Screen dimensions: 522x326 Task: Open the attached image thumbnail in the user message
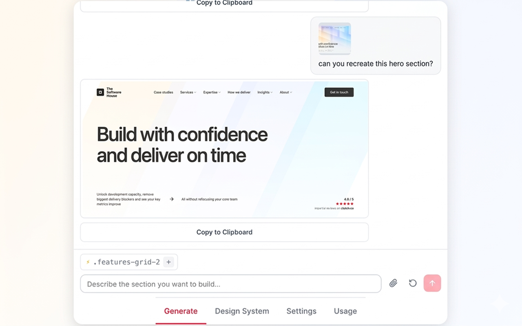334,39
